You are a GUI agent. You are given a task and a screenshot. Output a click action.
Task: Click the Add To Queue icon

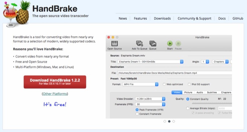[x=139, y=43]
